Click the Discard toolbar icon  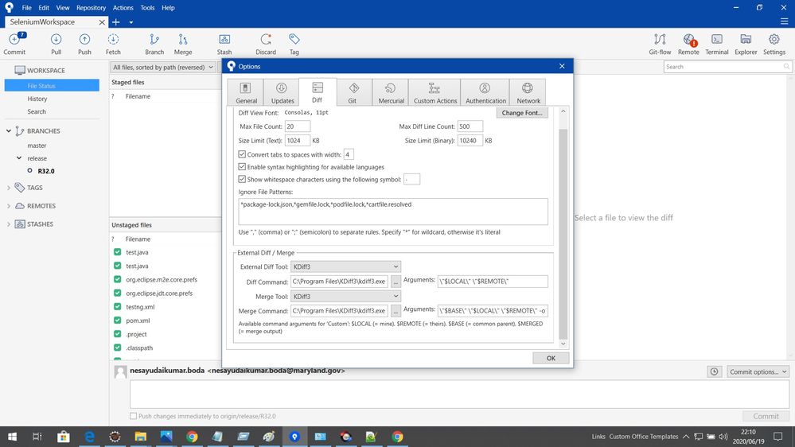(x=266, y=43)
